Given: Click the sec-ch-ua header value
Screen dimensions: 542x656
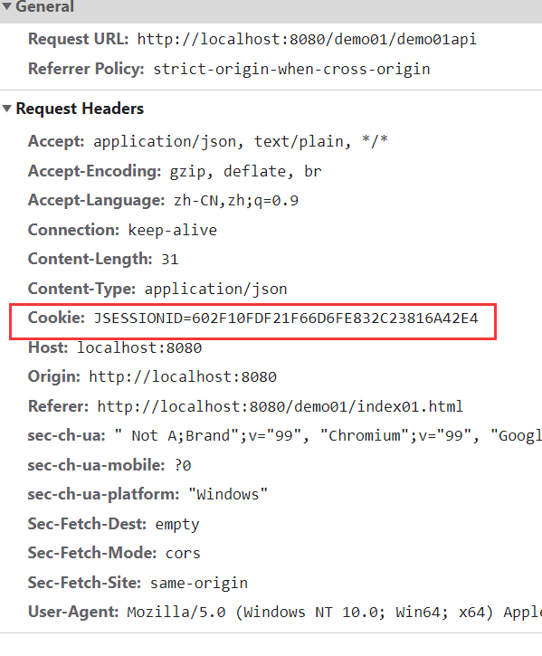Looking at the screenshot, I should tap(328, 436).
